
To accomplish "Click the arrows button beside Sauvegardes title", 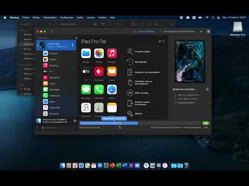I will 201,32.
